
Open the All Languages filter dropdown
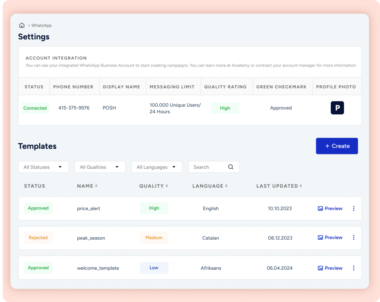tap(157, 167)
